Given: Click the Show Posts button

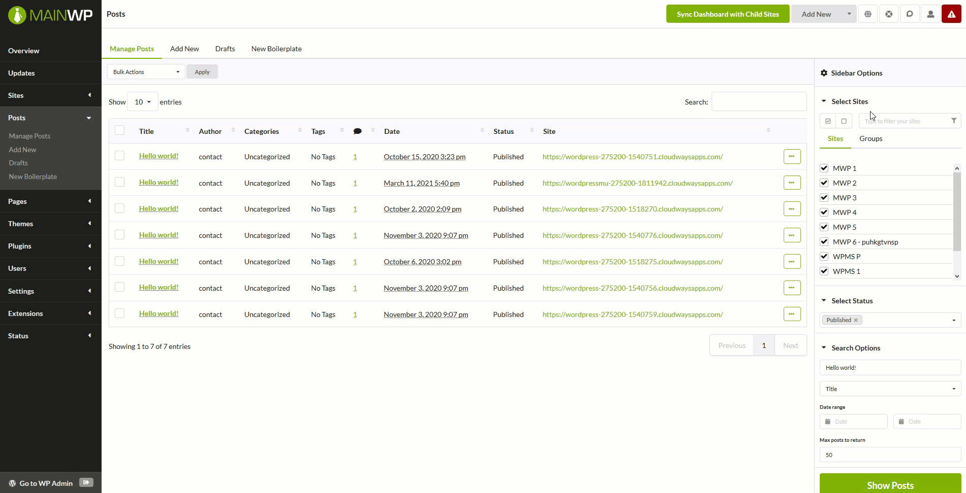Looking at the screenshot, I should (x=890, y=485).
